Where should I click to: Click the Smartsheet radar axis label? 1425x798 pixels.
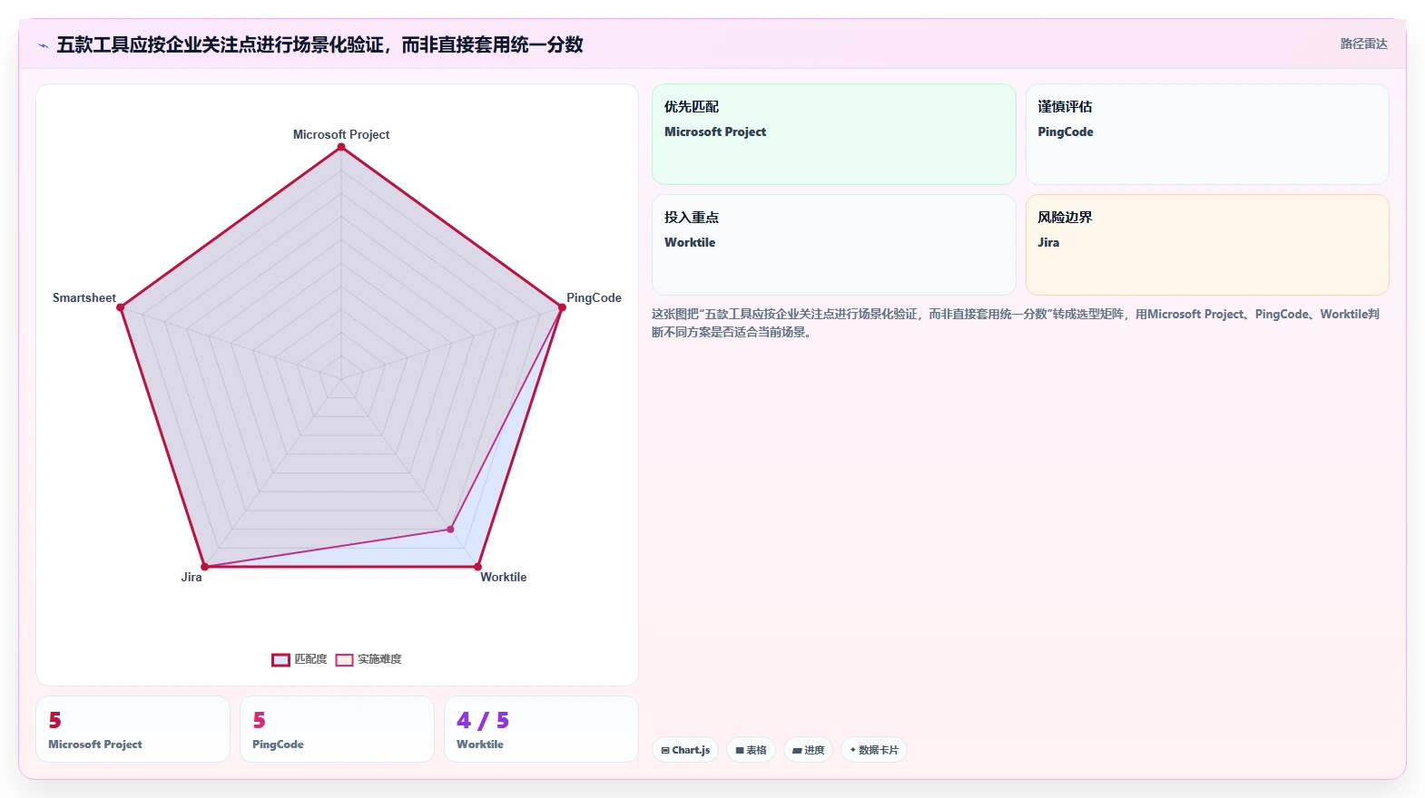click(84, 297)
